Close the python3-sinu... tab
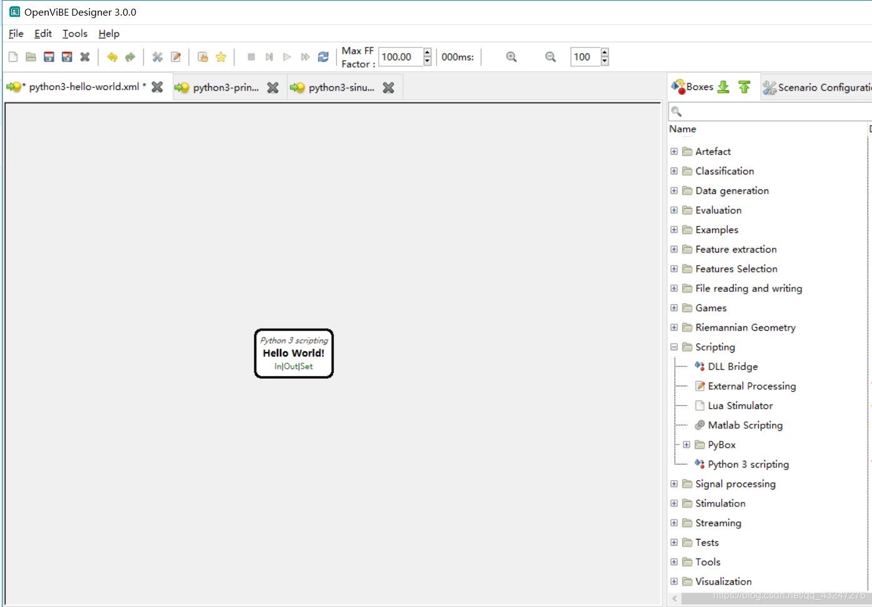The image size is (872, 607). point(388,88)
